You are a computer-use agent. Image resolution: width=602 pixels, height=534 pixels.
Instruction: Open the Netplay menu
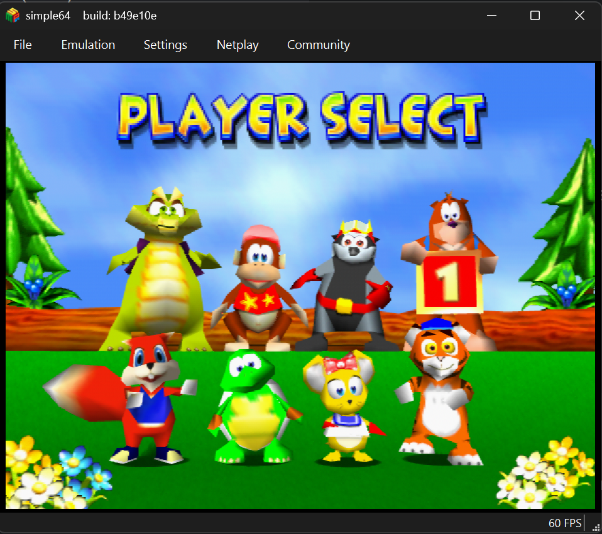[238, 45]
